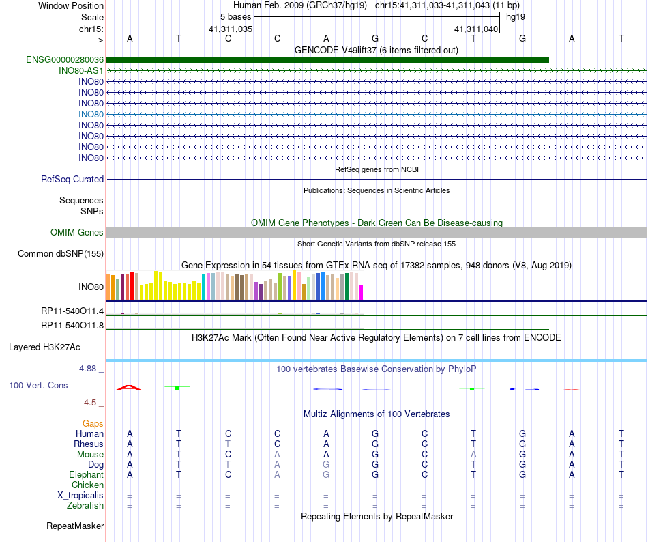Click the Common dbSNP(155) track label

[x=61, y=253]
